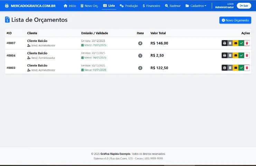Delete quote #0004 using the trash icon

click(247, 55)
